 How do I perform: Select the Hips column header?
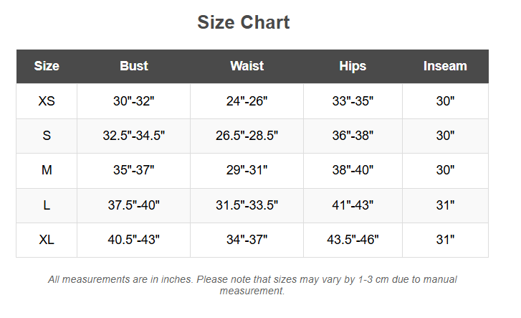pos(353,66)
